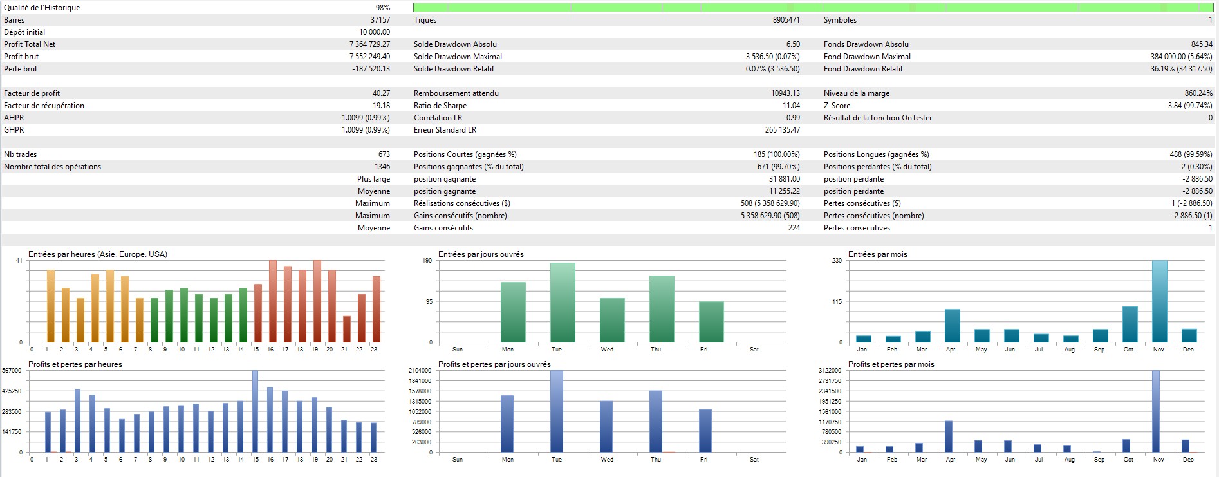1219x477 pixels.
Task: Select the "Nb trades" value 673
Action: click(x=384, y=154)
